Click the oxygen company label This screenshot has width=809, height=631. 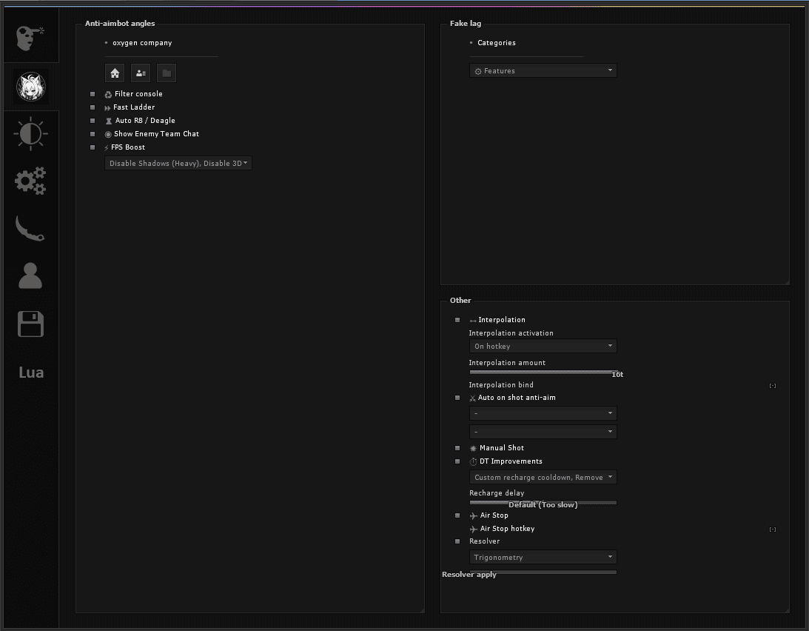click(x=142, y=43)
